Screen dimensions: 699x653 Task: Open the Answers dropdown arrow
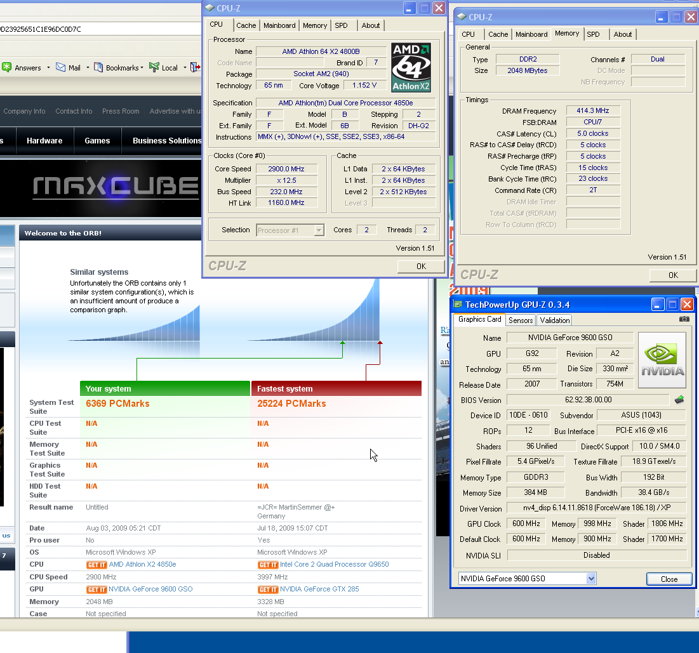point(48,68)
